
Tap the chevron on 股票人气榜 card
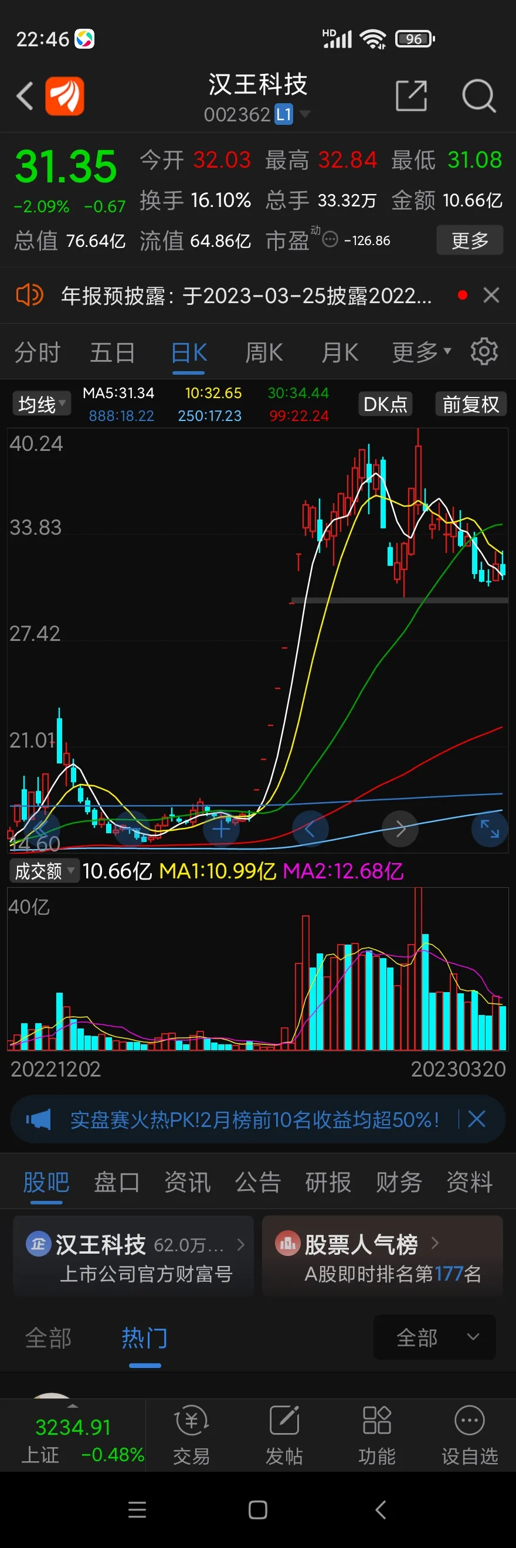435,1243
